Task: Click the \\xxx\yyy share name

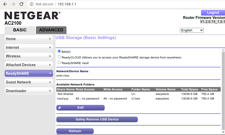Action: click(x=63, y=99)
